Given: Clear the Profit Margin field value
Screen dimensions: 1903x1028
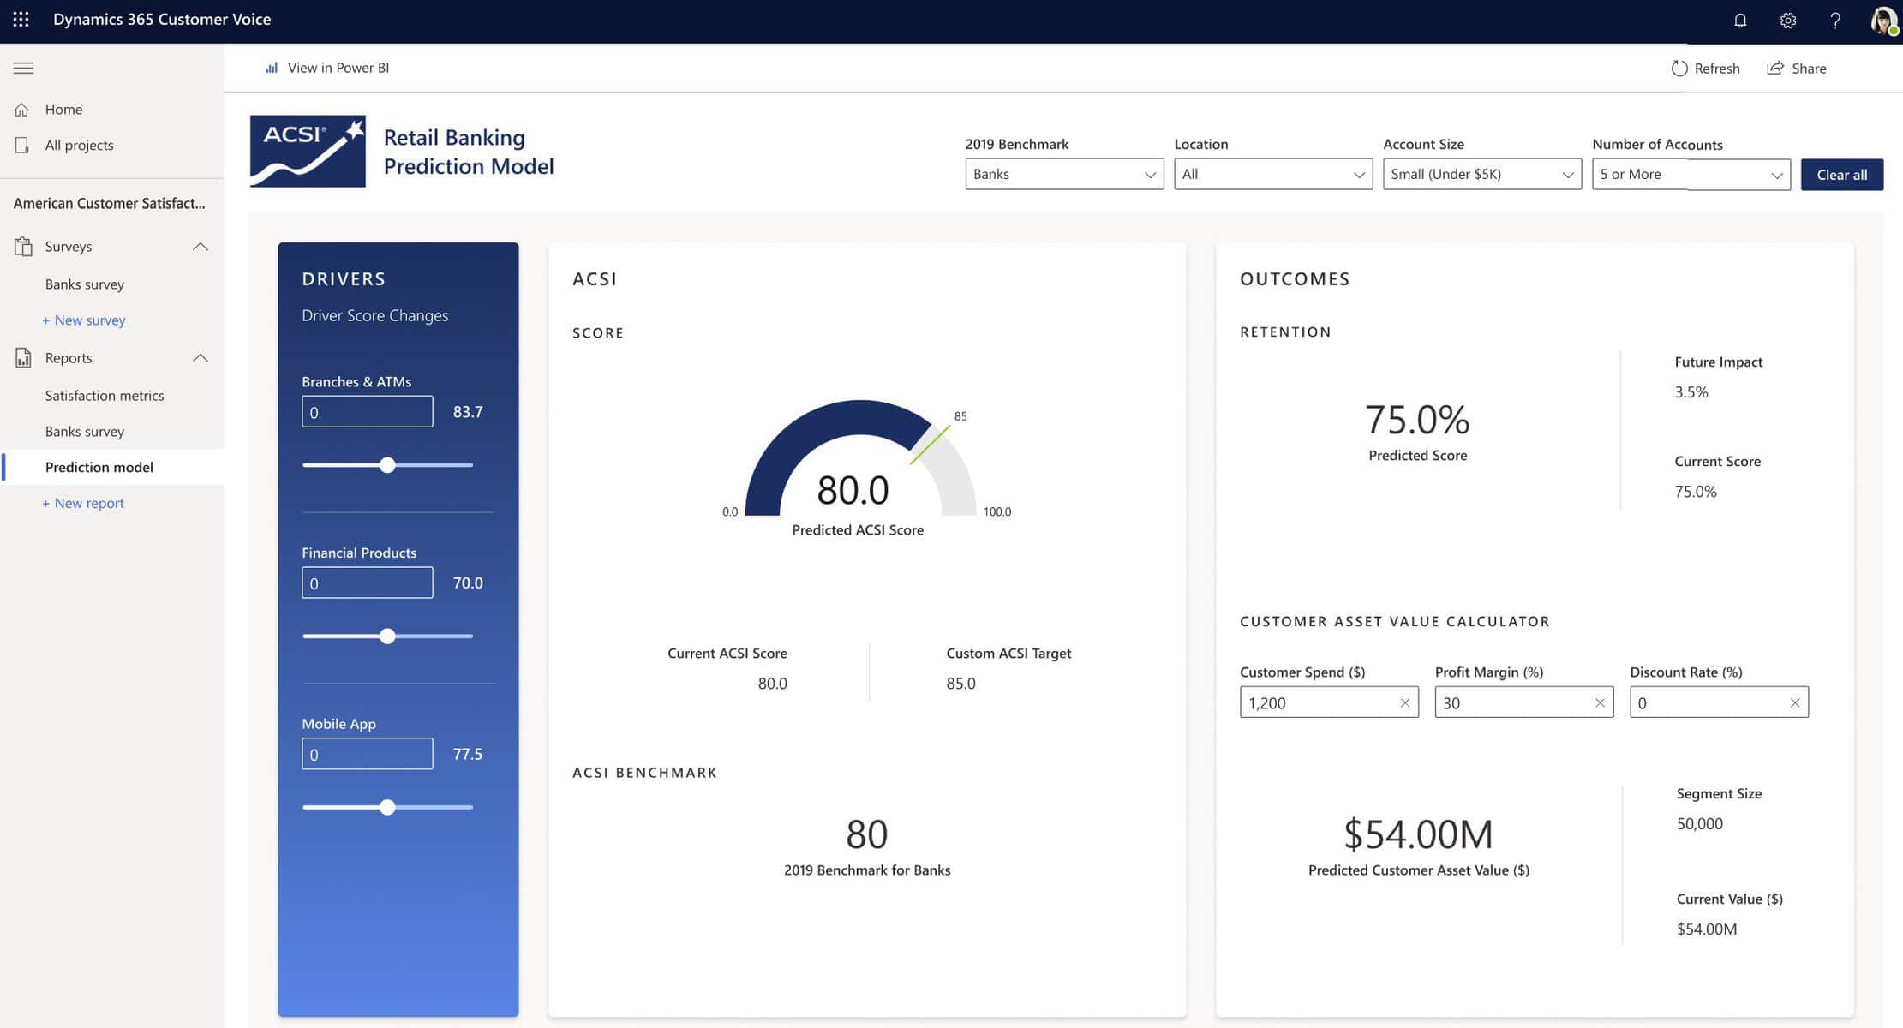Looking at the screenshot, I should pos(1599,702).
